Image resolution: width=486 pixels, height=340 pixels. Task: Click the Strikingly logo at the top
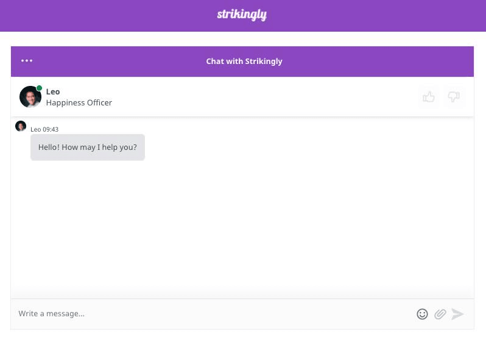pos(242,15)
